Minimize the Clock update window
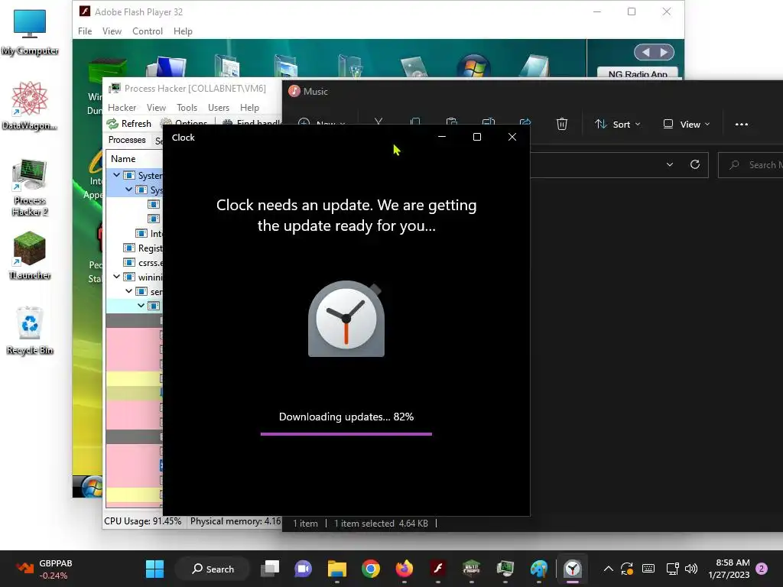The height and width of the screenshot is (587, 783). tap(441, 137)
